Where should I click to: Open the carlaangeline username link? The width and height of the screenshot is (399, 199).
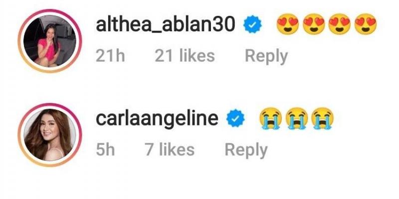(157, 118)
